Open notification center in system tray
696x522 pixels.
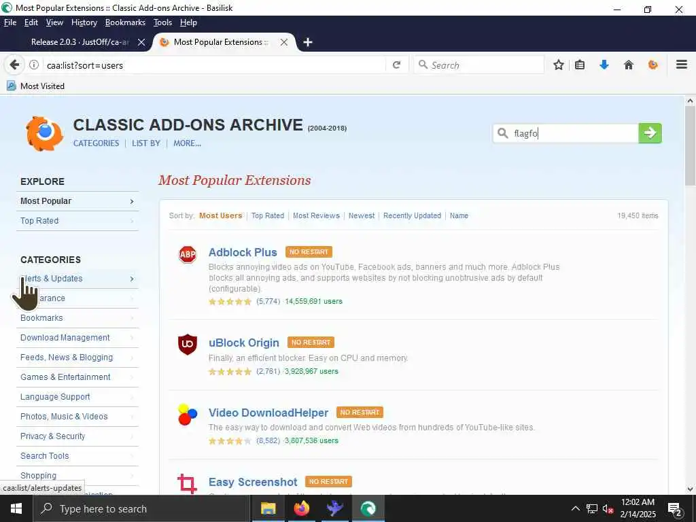(675, 508)
